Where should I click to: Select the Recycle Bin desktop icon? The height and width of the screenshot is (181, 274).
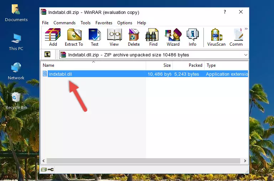click(16, 101)
